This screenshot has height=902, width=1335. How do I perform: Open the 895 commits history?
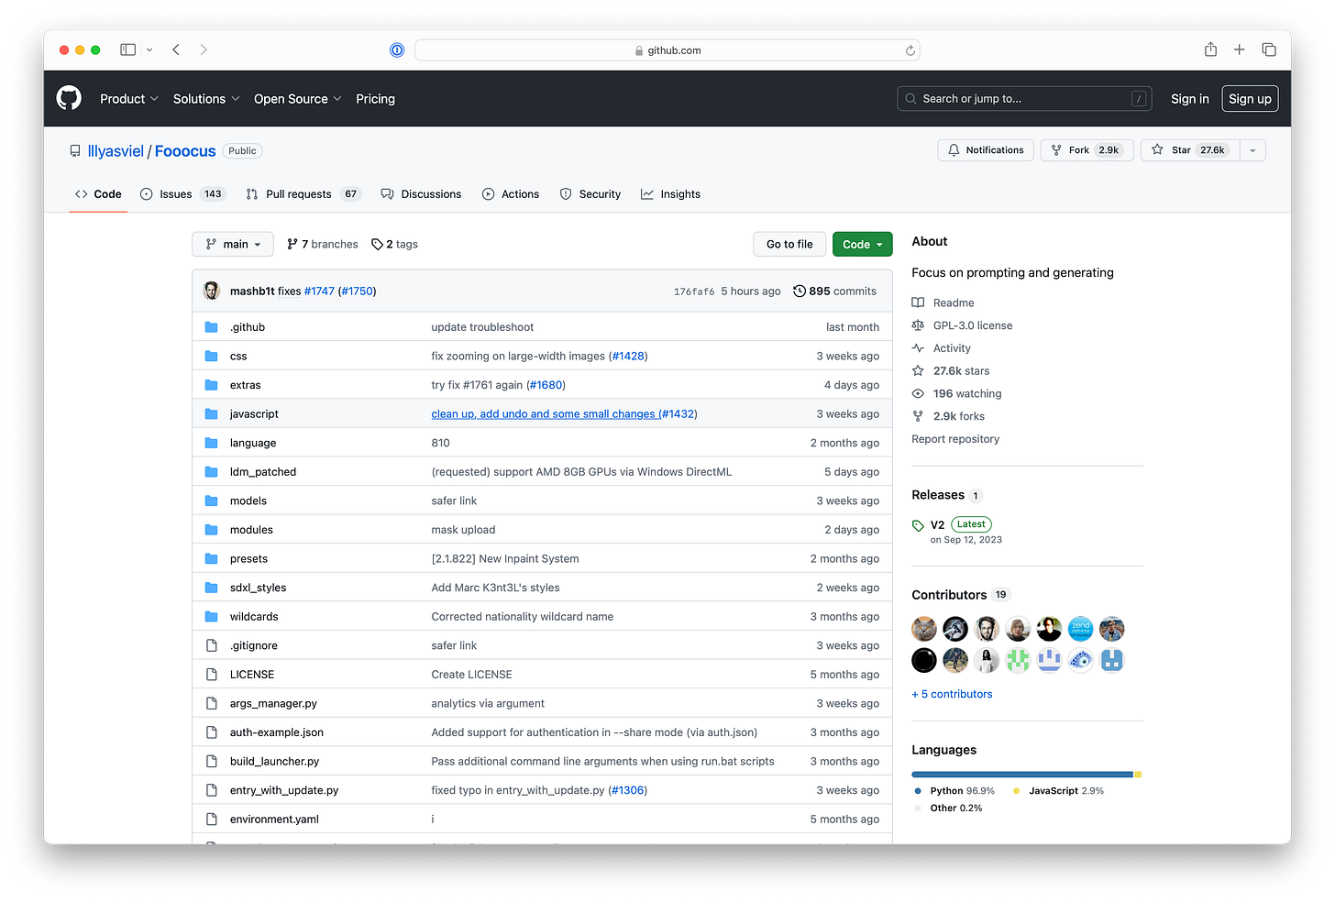point(834,291)
